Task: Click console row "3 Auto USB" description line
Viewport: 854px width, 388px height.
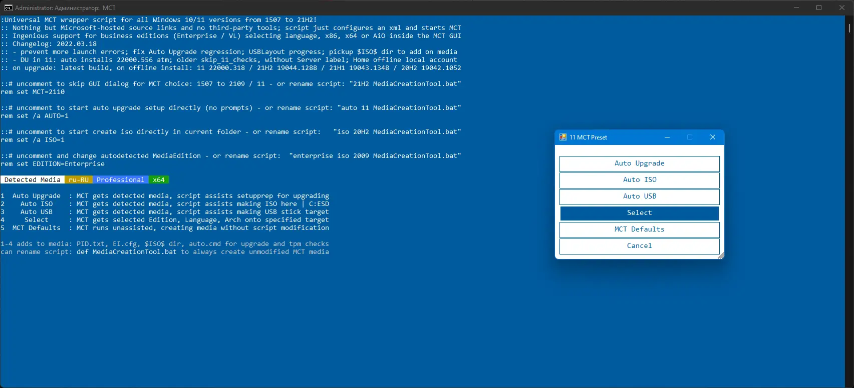Action: 165,212
